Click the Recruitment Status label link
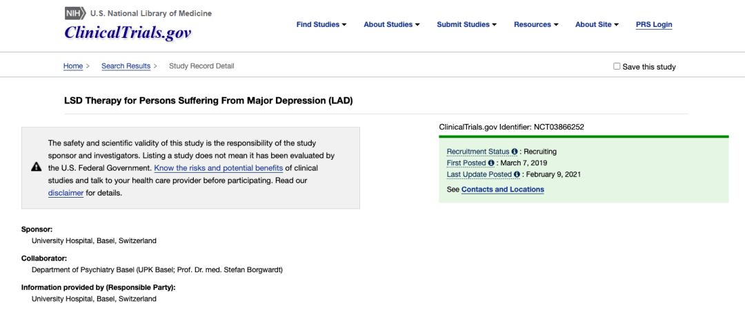 point(478,152)
